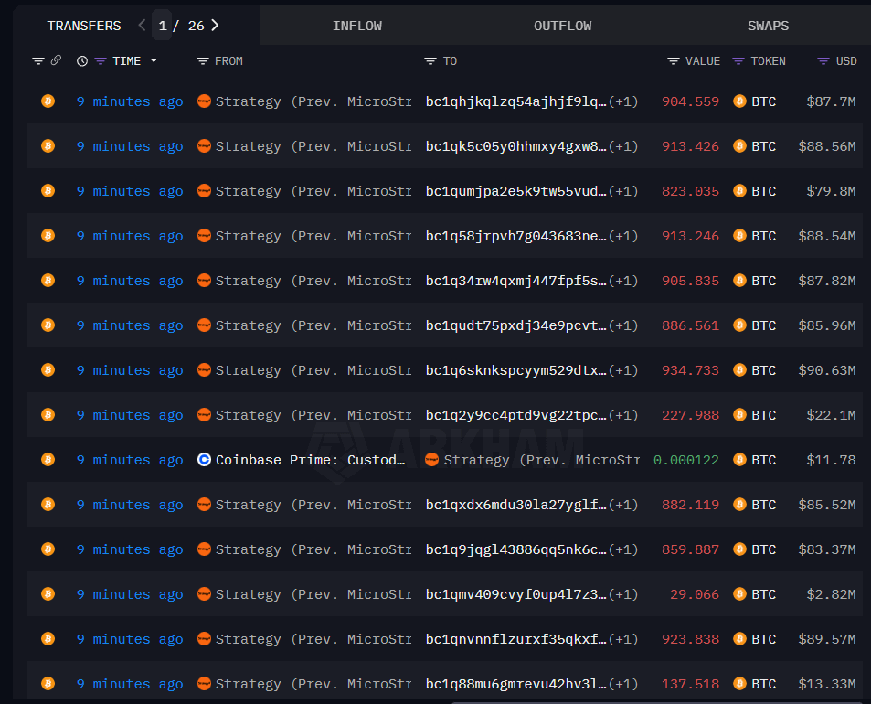Open address bc1q58jrpvh7g043683ne…
The height and width of the screenshot is (704, 871).
tap(515, 236)
